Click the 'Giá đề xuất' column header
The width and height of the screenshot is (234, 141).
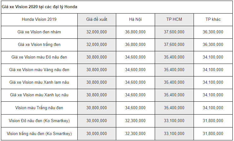point(97,19)
